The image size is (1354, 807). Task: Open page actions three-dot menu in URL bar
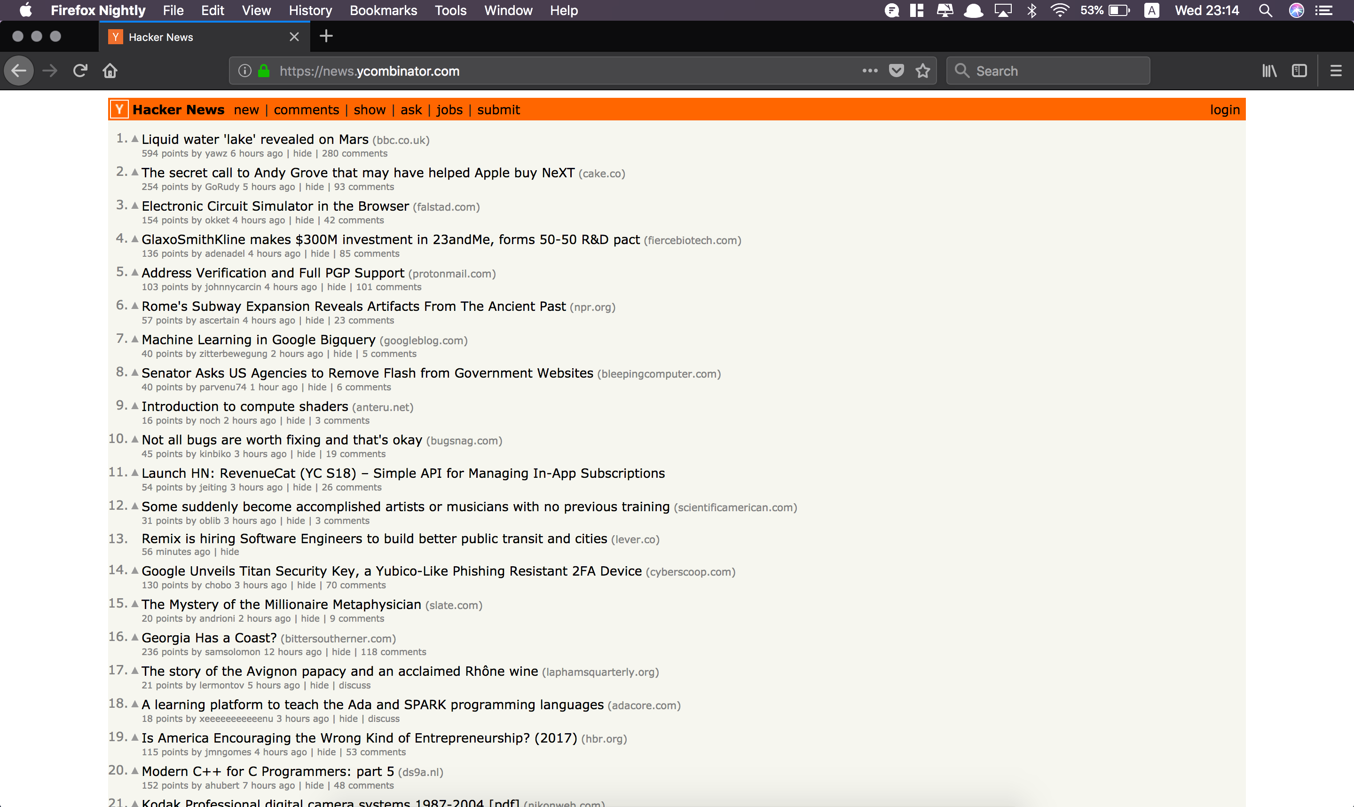click(870, 71)
